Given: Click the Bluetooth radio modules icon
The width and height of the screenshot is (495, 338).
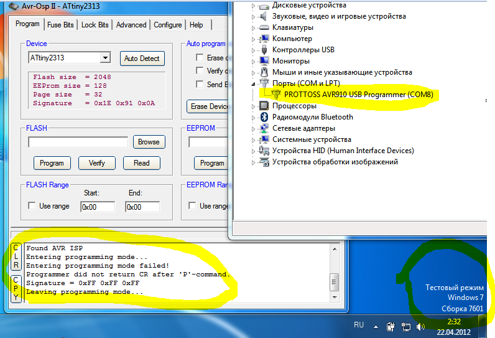Looking at the screenshot, I should point(264,117).
